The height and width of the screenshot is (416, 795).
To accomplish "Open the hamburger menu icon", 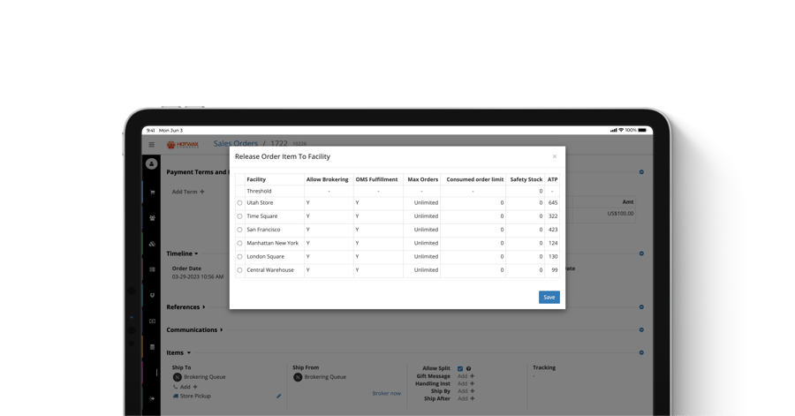I will click(152, 145).
